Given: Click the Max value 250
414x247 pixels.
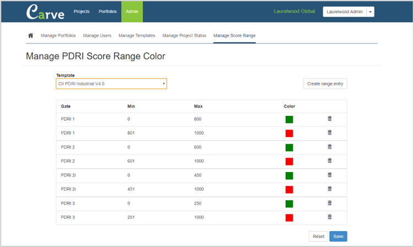Looking at the screenshot, I should tap(198, 203).
